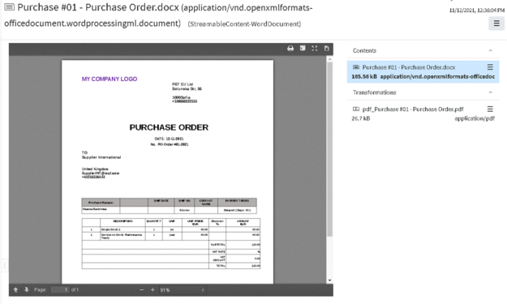Click the viewer's vertical scrollbar thumb
The image size is (507, 304).
[x=329, y=149]
